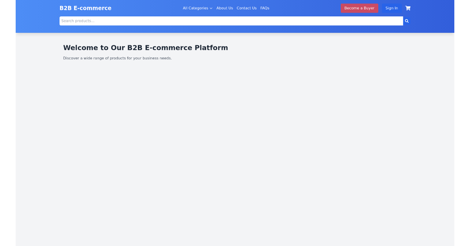Open the chevron next to All Categories
The height and width of the screenshot is (246, 470).
click(211, 8)
